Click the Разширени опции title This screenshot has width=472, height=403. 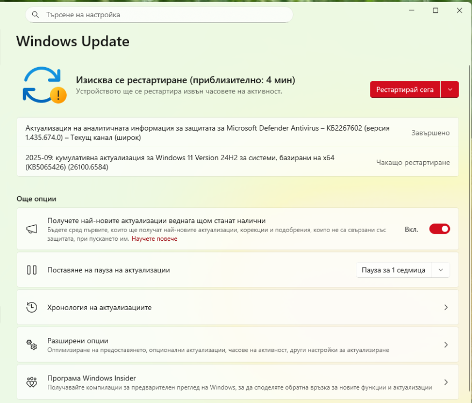[77, 341]
